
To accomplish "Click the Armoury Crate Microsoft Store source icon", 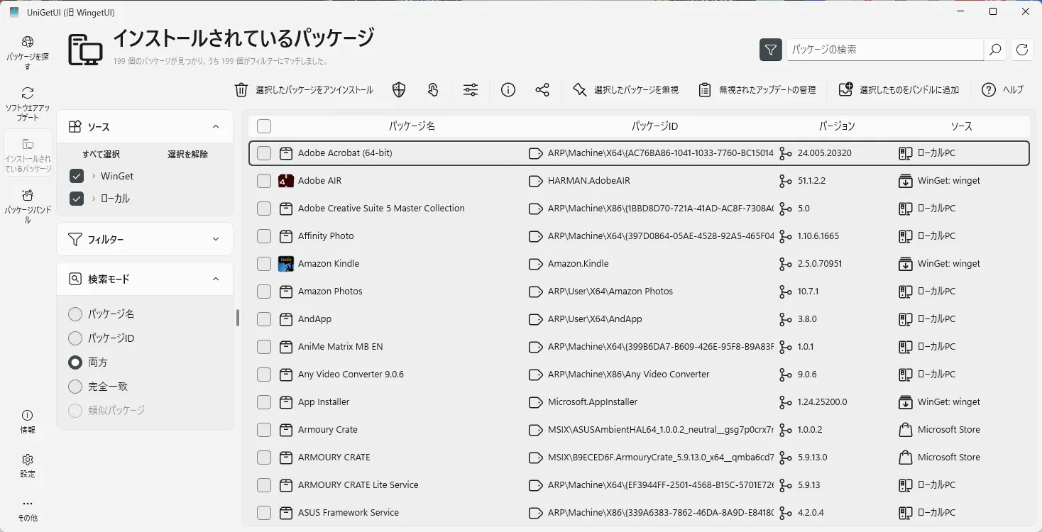I will 905,430.
